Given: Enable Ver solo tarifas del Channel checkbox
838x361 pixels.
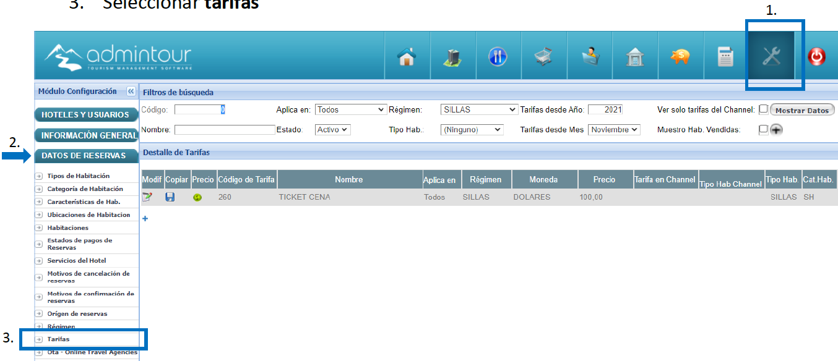Looking at the screenshot, I should (763, 109).
